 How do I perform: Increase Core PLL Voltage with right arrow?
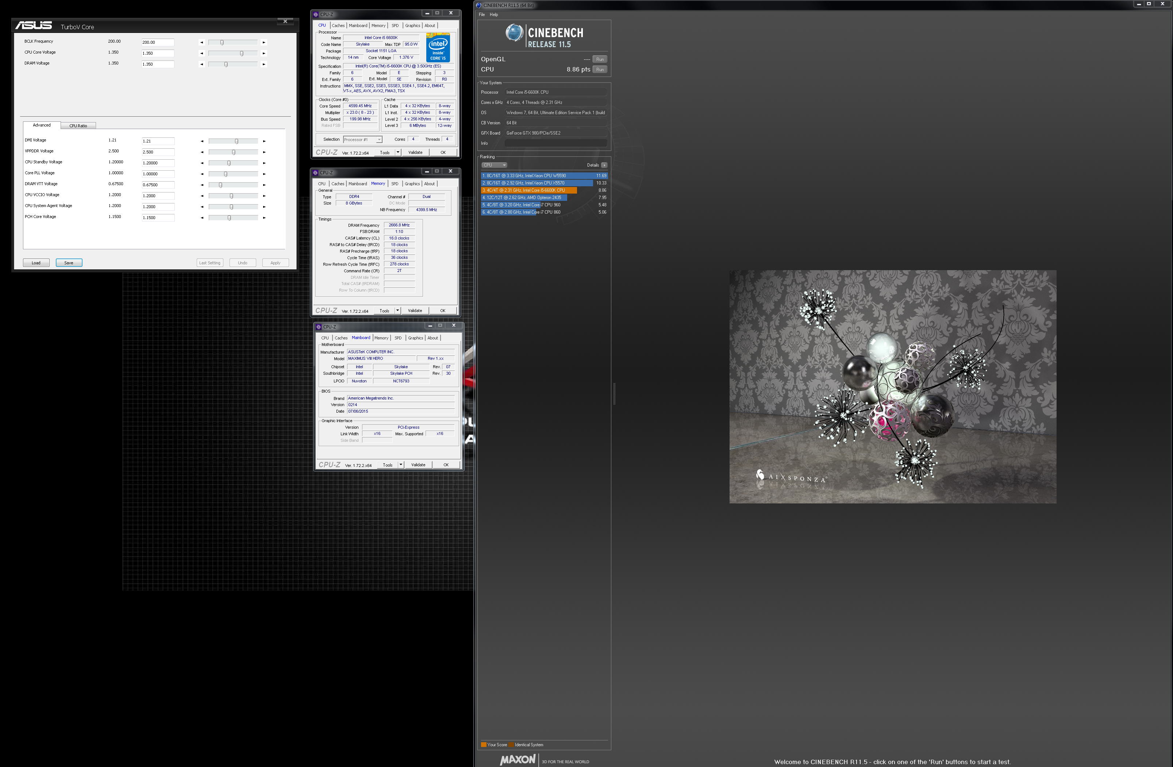(x=264, y=174)
